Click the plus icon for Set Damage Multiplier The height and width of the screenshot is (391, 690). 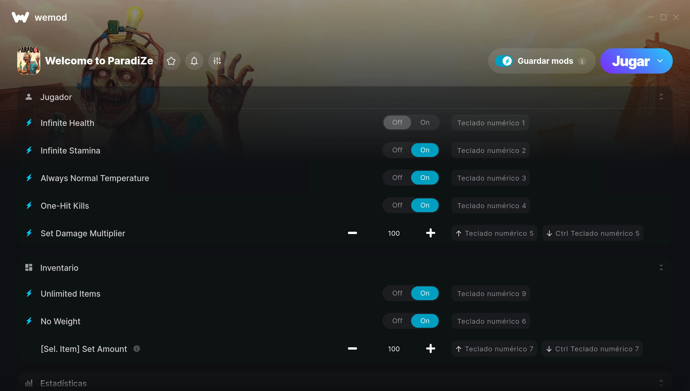pos(430,233)
